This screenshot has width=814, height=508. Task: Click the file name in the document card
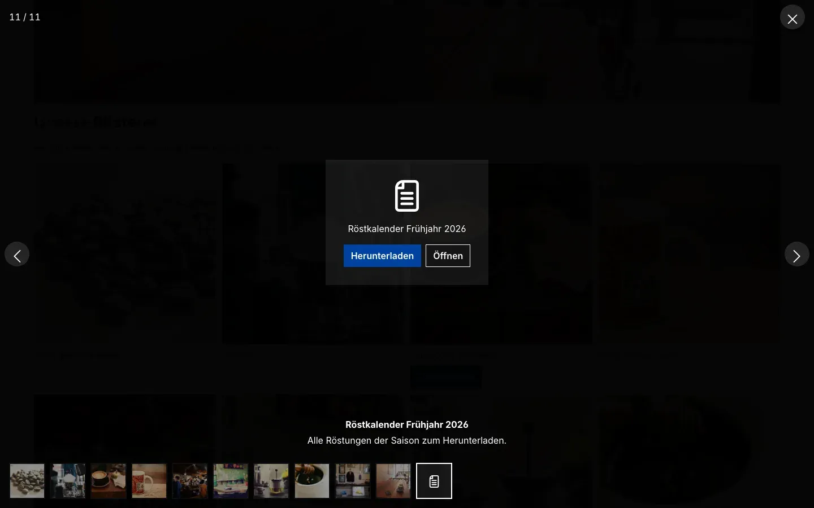(x=407, y=229)
